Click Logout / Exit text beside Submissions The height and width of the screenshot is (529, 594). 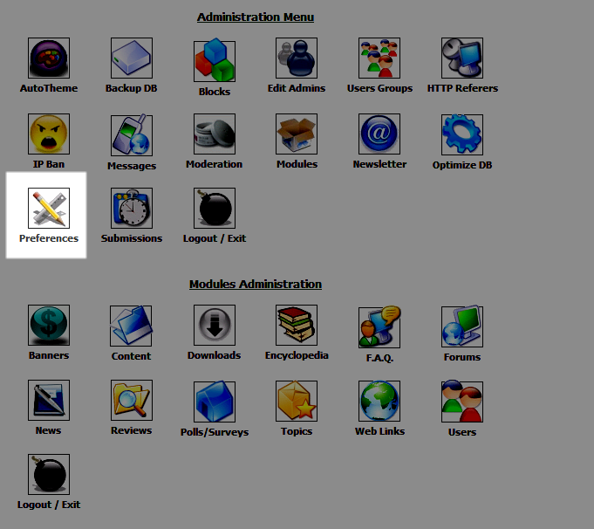[x=215, y=238]
